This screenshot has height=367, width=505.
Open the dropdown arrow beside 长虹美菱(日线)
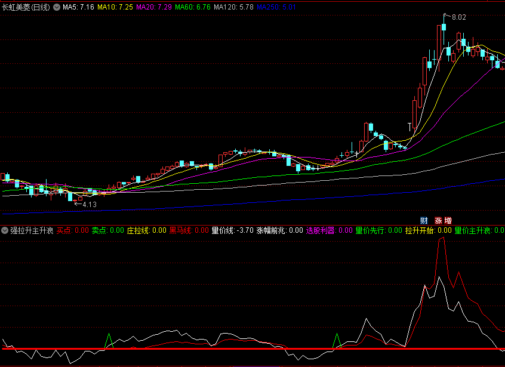(57, 7)
